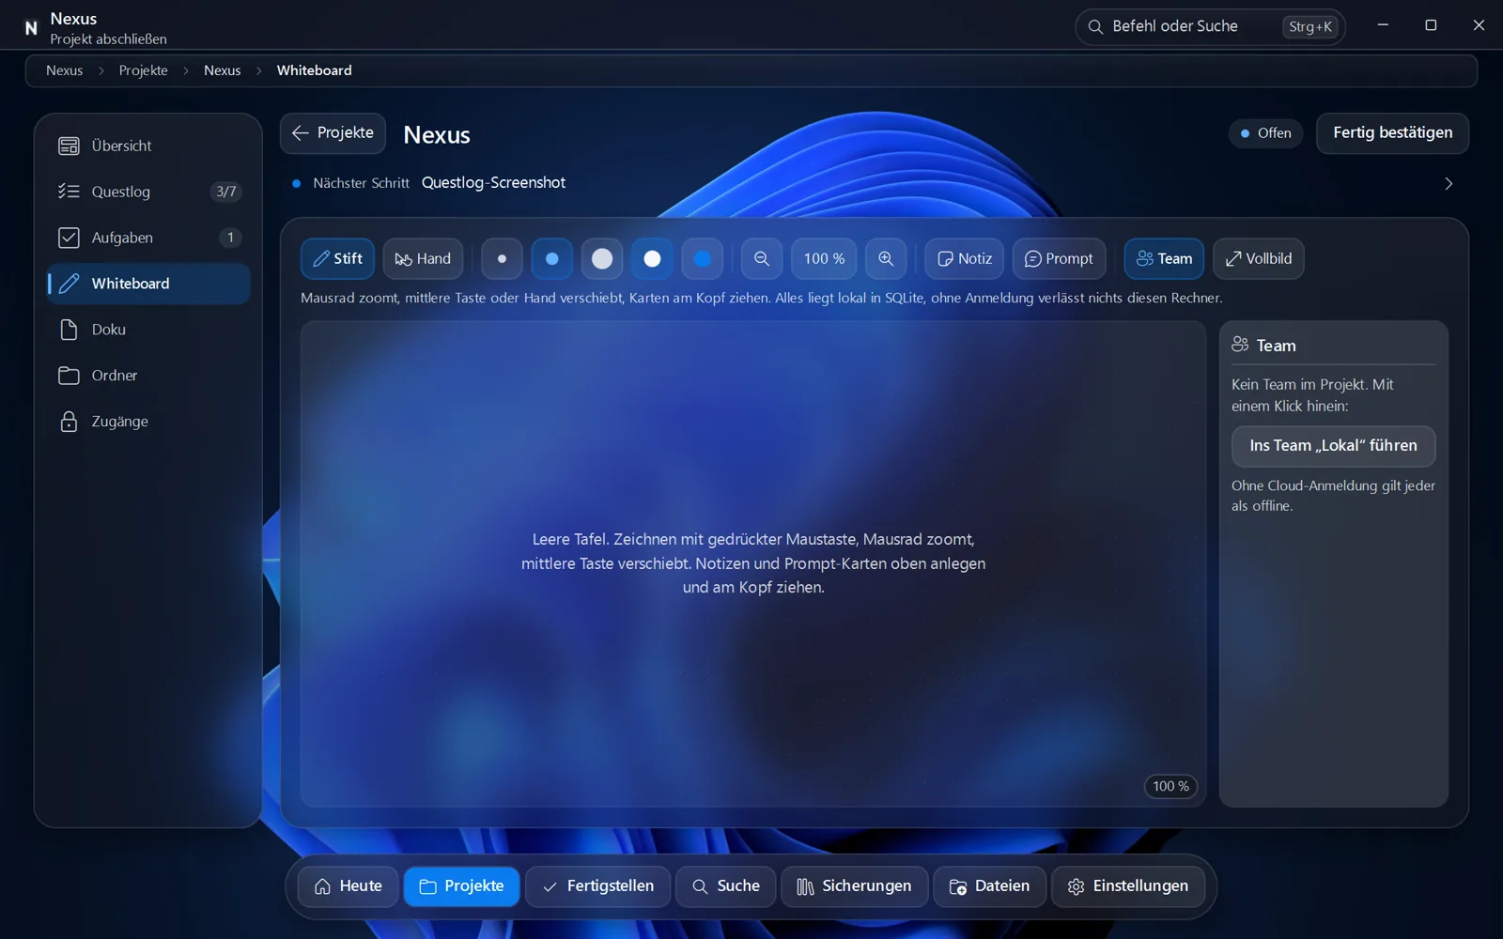
Task: Reset zoom via 100 % toolbar button
Action: [824, 259]
